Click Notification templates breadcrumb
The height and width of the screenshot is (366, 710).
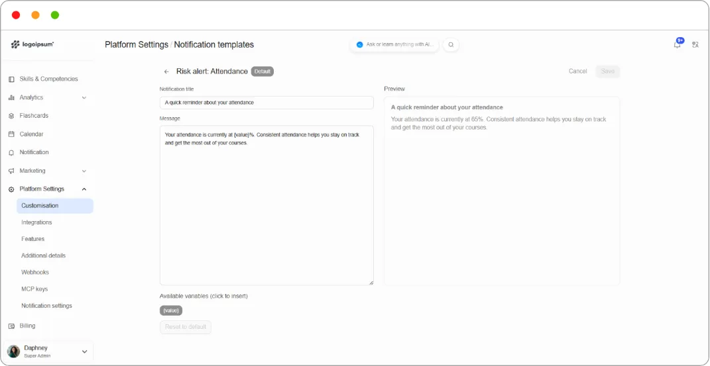(x=213, y=45)
